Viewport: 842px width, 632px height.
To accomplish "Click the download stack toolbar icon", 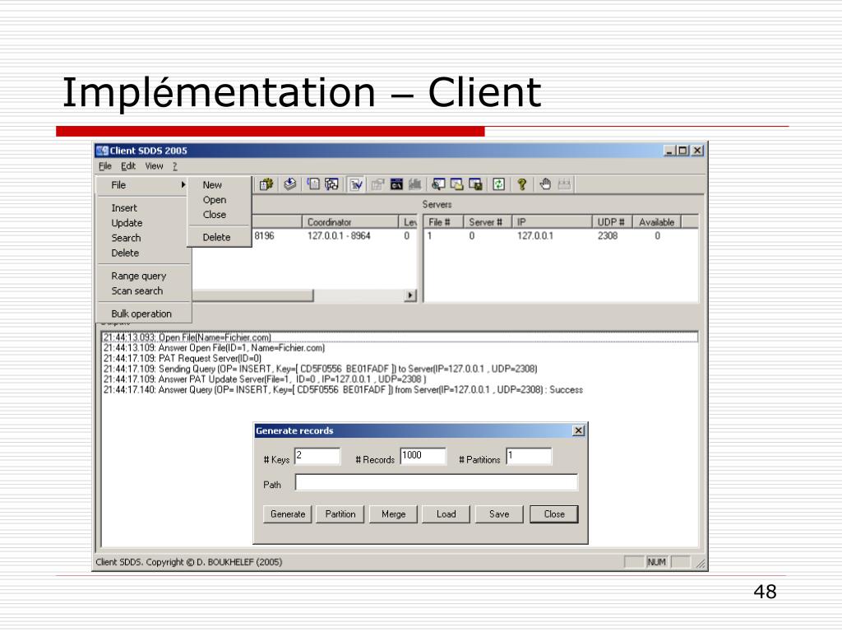I will click(290, 184).
